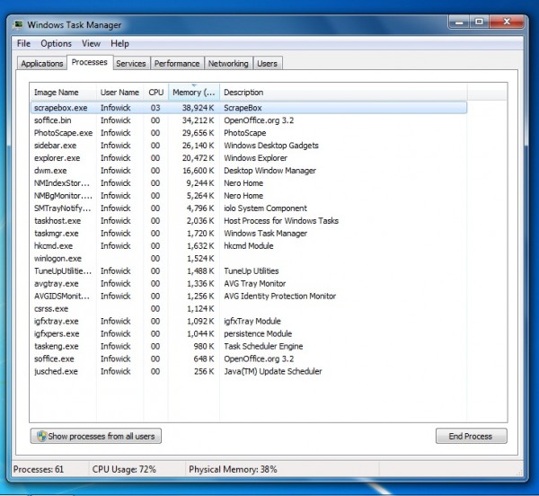Click the Java(TM) Update Scheduler description
Image resolution: width=539 pixels, height=496 pixels.
pos(273,371)
